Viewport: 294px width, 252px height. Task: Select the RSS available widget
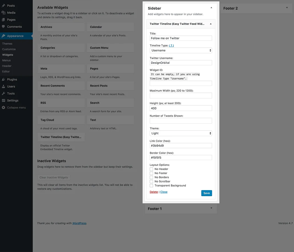click(61, 103)
